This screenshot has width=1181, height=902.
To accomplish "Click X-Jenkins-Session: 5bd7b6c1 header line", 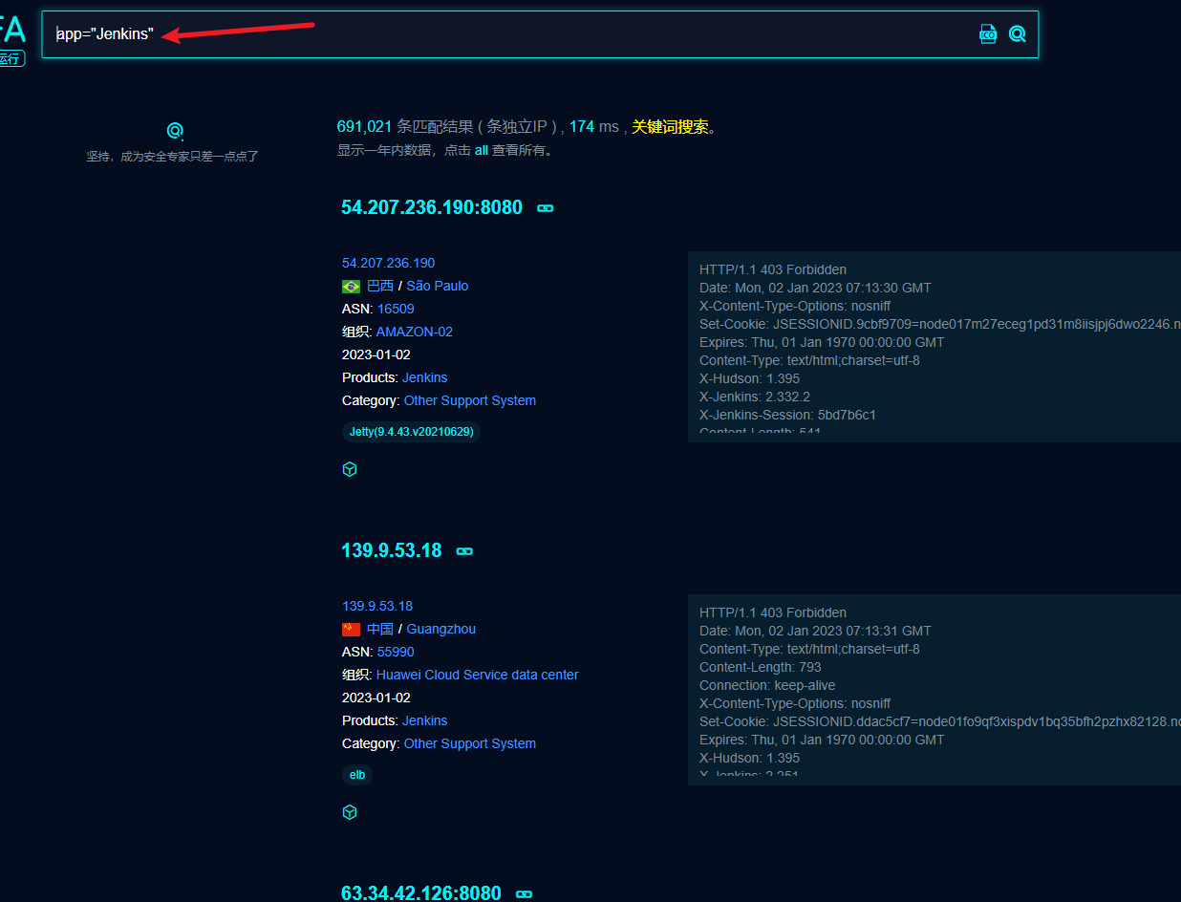I will 787,415.
